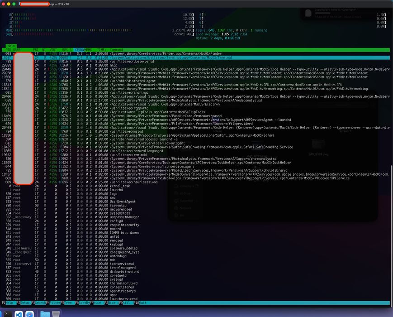The width and height of the screenshot is (393, 317).
Task: Click the Load average line
Action: click(x=221, y=34)
